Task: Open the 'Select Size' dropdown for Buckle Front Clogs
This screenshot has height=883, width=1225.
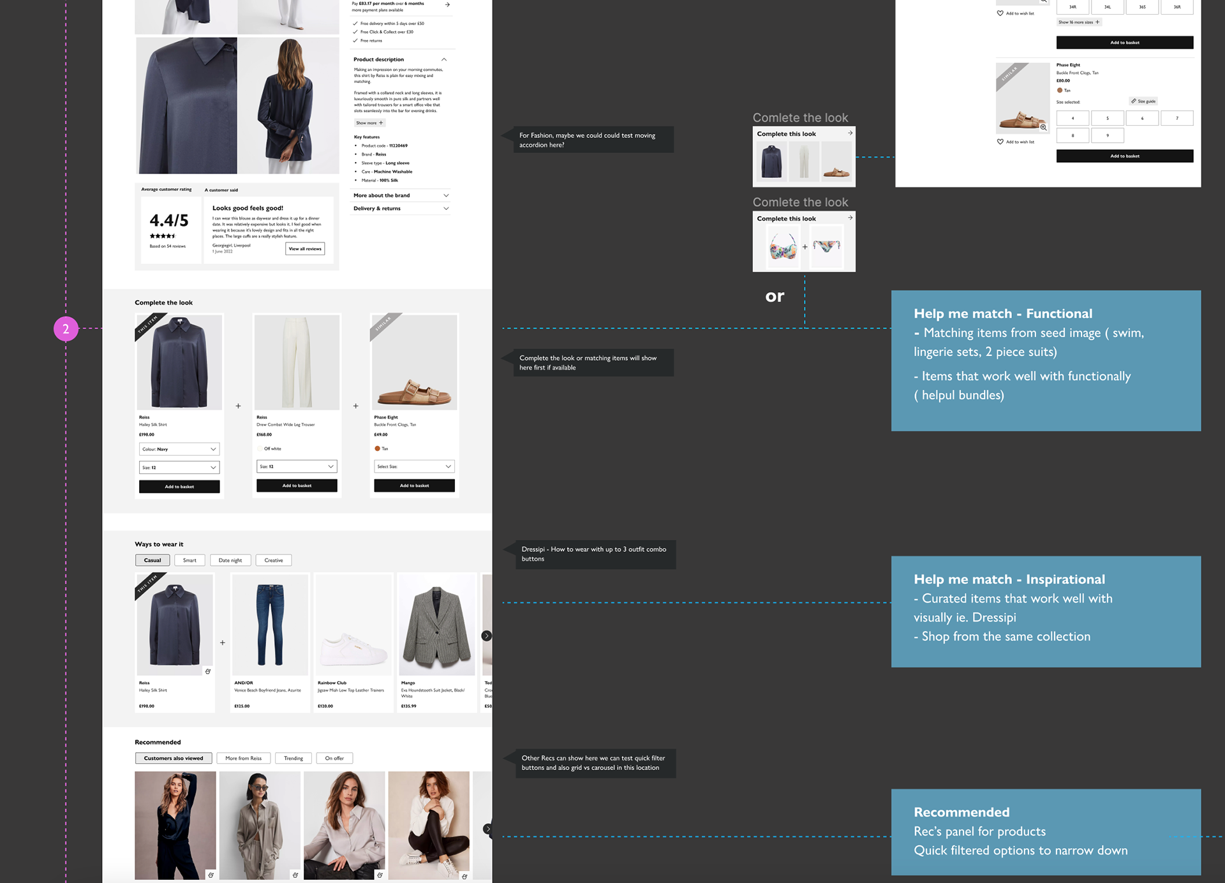Action: click(414, 466)
